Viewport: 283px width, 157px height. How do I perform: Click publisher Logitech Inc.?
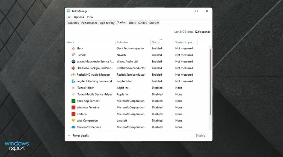click(x=125, y=81)
